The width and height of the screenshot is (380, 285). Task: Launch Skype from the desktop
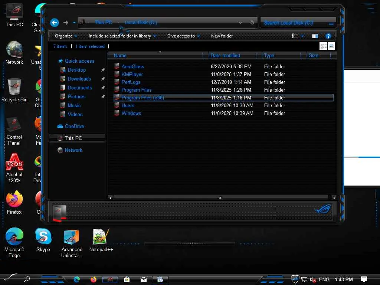pos(43,240)
